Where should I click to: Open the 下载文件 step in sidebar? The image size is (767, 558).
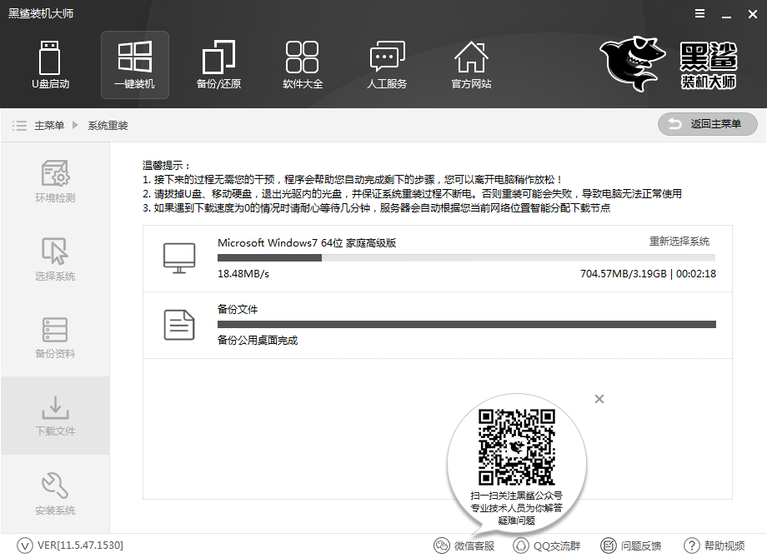tap(54, 415)
